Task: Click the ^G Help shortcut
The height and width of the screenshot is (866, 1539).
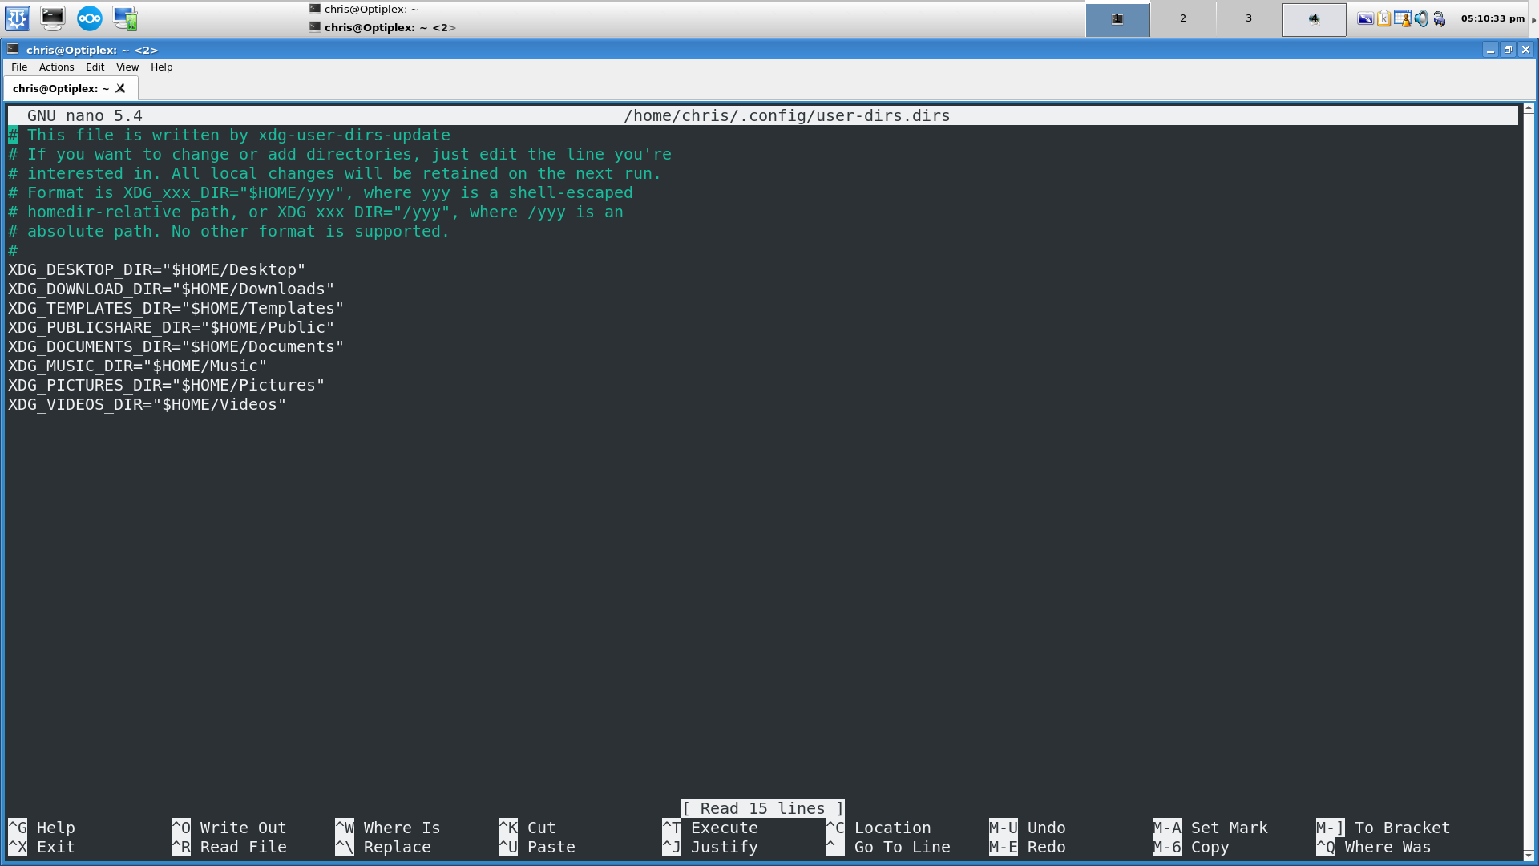Action: 42,828
